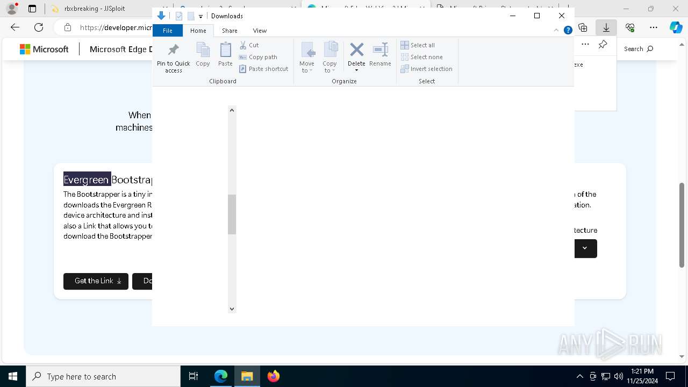Click Search on Microsoft webpage header

(x=639, y=49)
